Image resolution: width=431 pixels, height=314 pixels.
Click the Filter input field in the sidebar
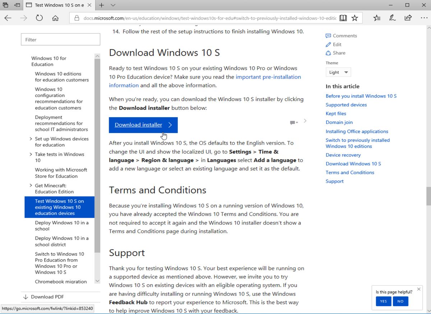click(60, 39)
